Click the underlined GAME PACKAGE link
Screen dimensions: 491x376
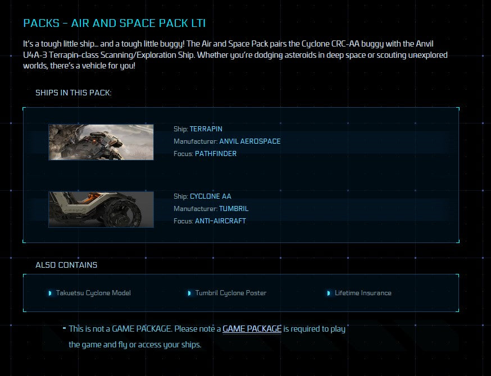click(x=252, y=328)
